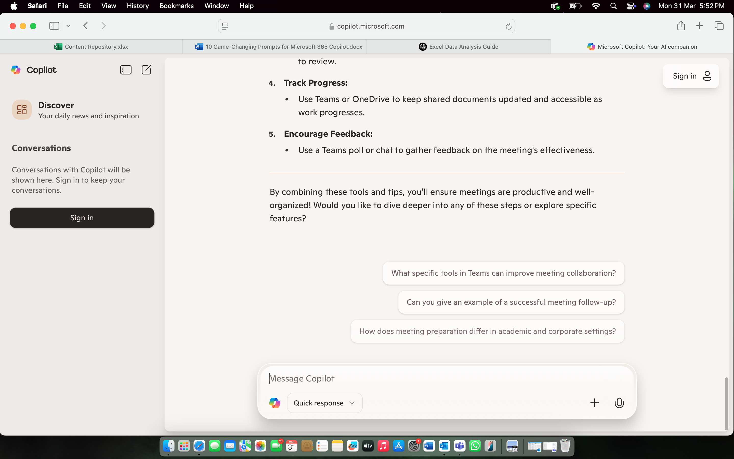Choose suggestion about successful meeting follow-up
Viewport: 734px width, 459px height.
pyautogui.click(x=511, y=302)
